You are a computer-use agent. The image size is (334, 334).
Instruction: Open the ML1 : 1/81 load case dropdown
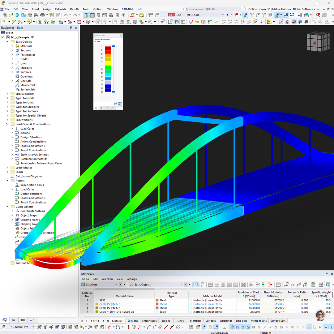[223, 15]
